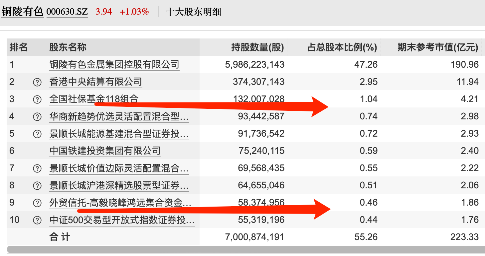Open shareholder link 外贸信托-高毅晓峰鸿远集合资金
The image size is (485, 256).
120,202
